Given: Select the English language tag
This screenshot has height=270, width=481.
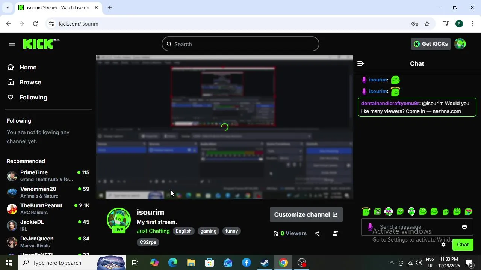Looking at the screenshot, I should point(184,231).
